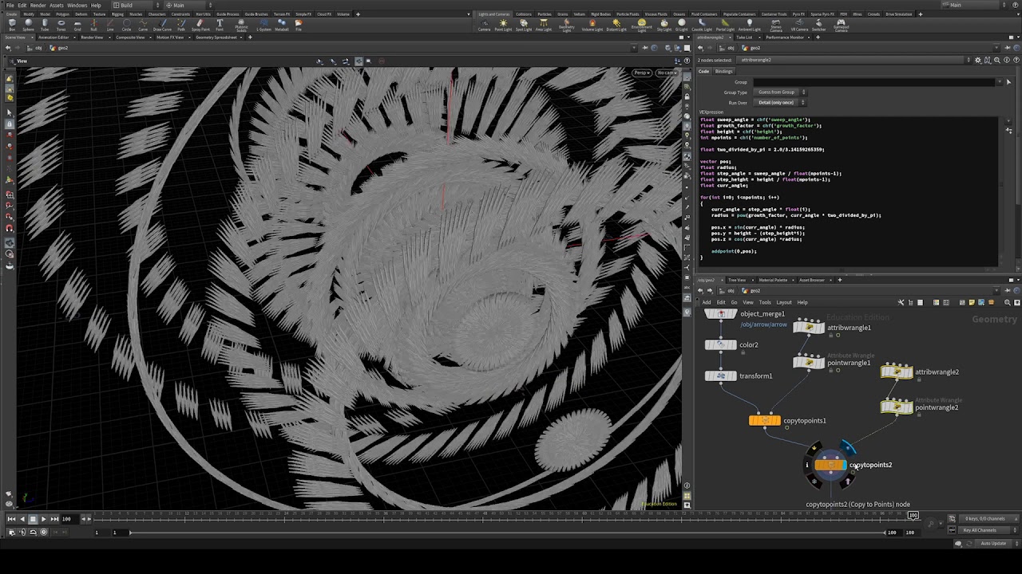Open the Layout menu in network editor
The width and height of the screenshot is (1022, 574).
pyautogui.click(x=783, y=302)
